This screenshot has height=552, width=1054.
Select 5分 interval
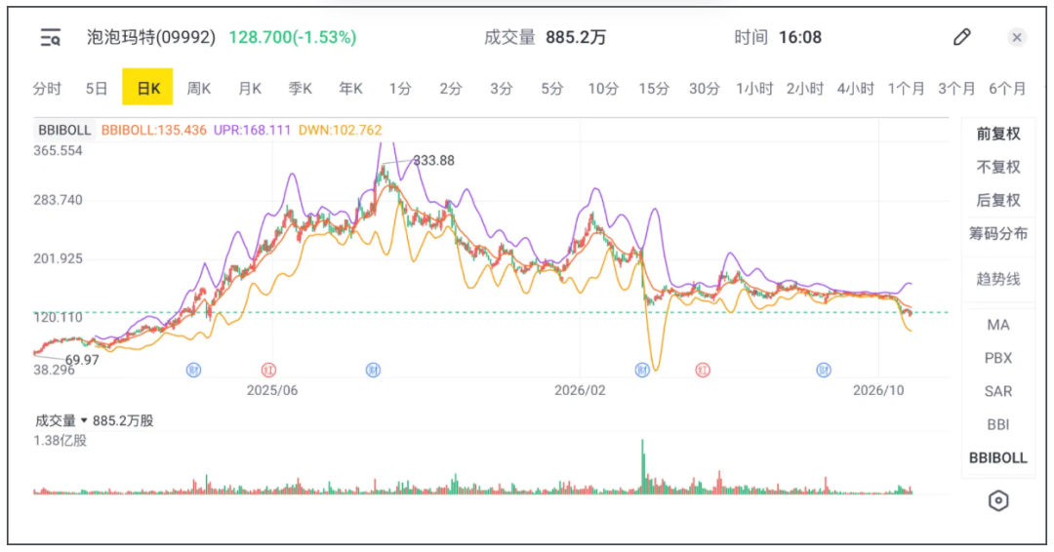(x=551, y=88)
